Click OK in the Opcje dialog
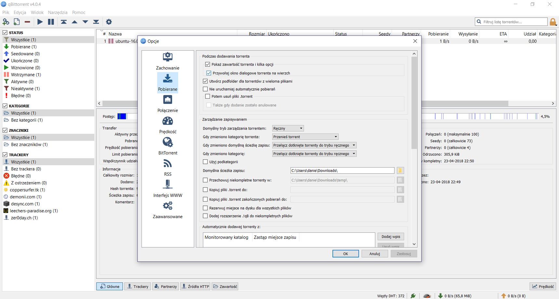This screenshot has height=299, width=559. [x=345, y=254]
